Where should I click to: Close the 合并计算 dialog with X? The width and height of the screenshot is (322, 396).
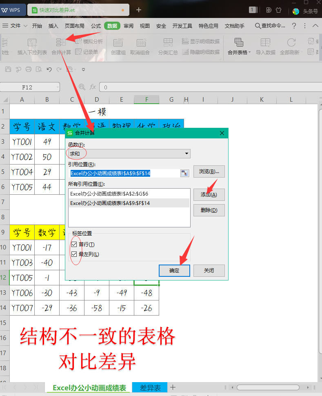222,133
